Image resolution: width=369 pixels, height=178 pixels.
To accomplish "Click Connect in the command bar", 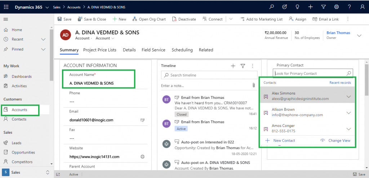I will (x=213, y=19).
